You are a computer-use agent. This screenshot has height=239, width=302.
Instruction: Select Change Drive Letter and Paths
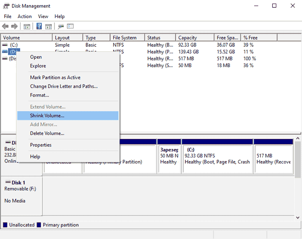click(x=68, y=86)
